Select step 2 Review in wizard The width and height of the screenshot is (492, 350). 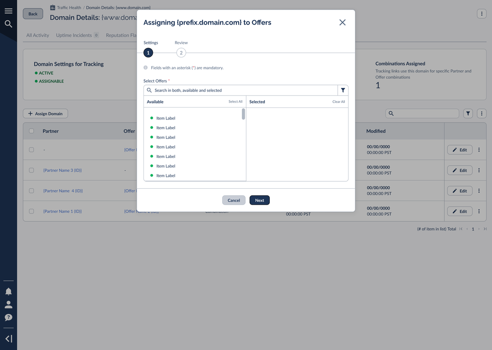click(181, 53)
